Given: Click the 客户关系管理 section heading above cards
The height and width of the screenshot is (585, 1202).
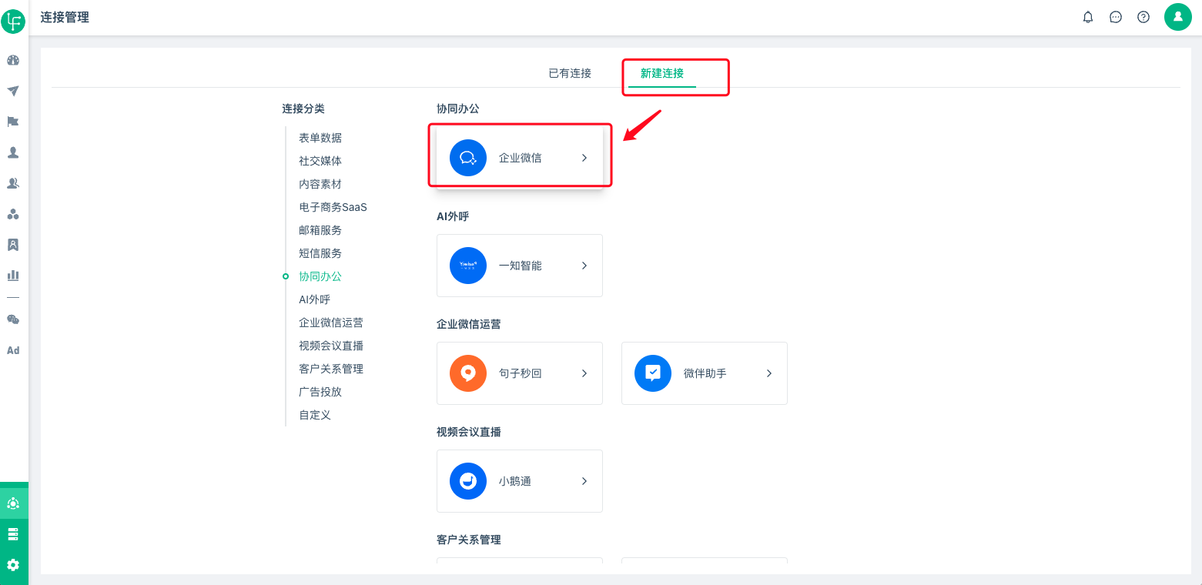Looking at the screenshot, I should (x=469, y=540).
